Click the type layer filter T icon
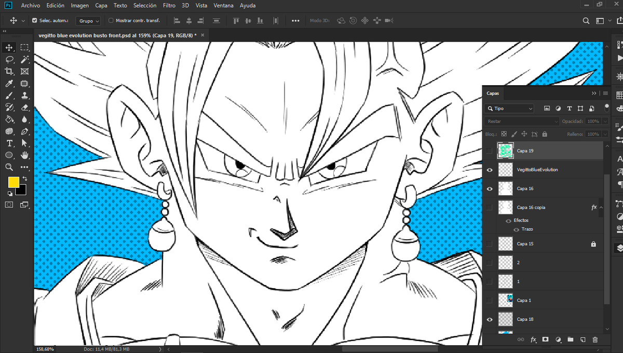The width and height of the screenshot is (623, 353). tap(570, 108)
